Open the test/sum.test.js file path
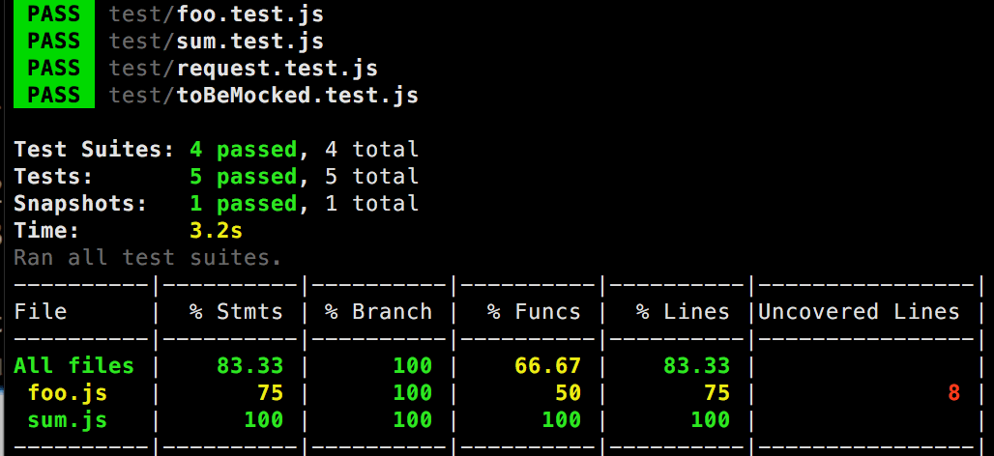 click(x=216, y=42)
